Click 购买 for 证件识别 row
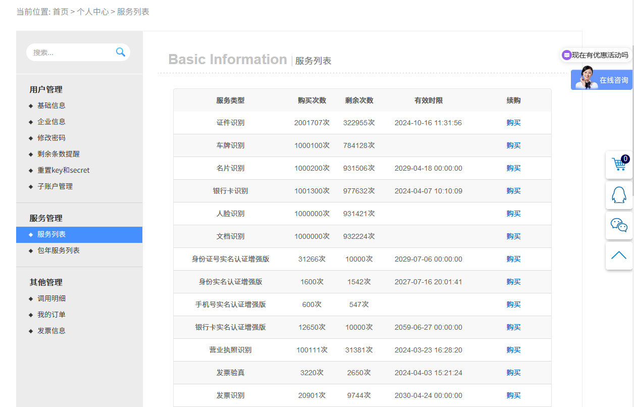The width and height of the screenshot is (634, 407). (x=513, y=123)
